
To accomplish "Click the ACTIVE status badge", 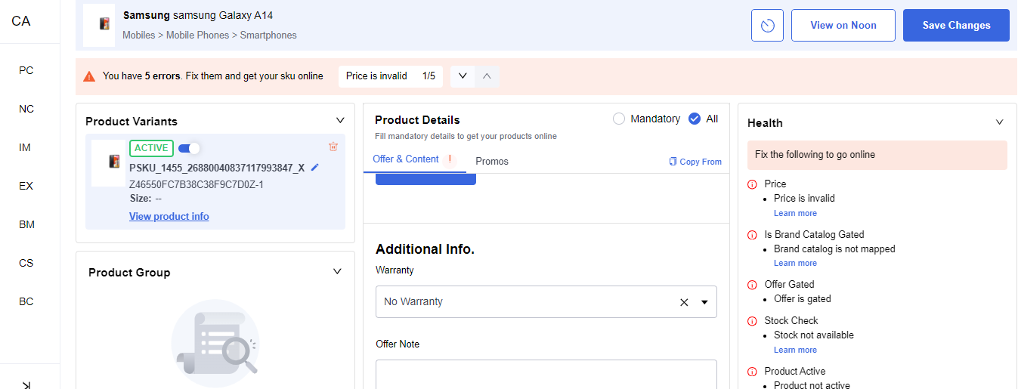I will [151, 148].
